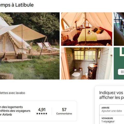The height and width of the screenshot is (124, 124).
Task: Open all photos via the grid icon
Action: click(122, 72)
